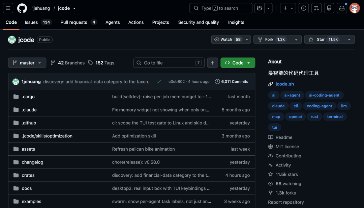Click 1jehuang's commit author avatar
The image size is (364, 208).
click(16, 82)
